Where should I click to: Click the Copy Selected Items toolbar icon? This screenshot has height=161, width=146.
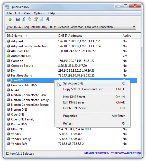(30, 19)
